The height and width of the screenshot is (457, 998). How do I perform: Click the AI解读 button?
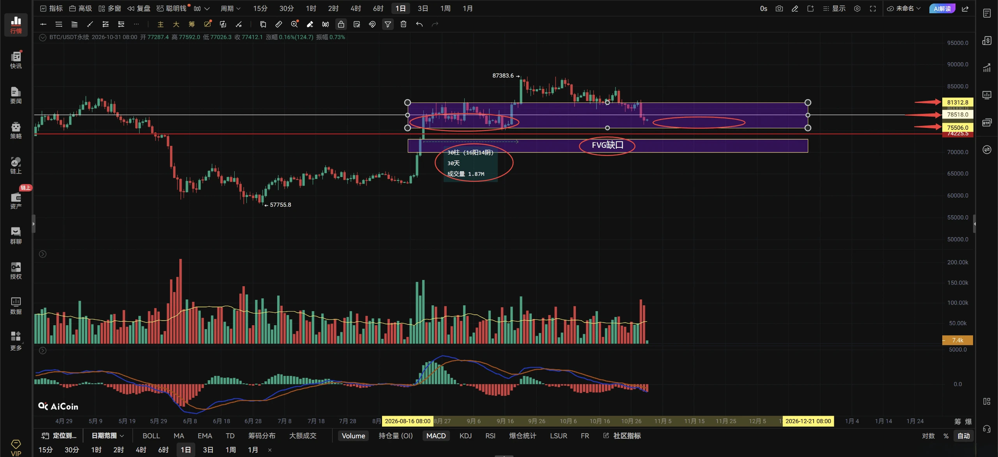click(x=942, y=8)
